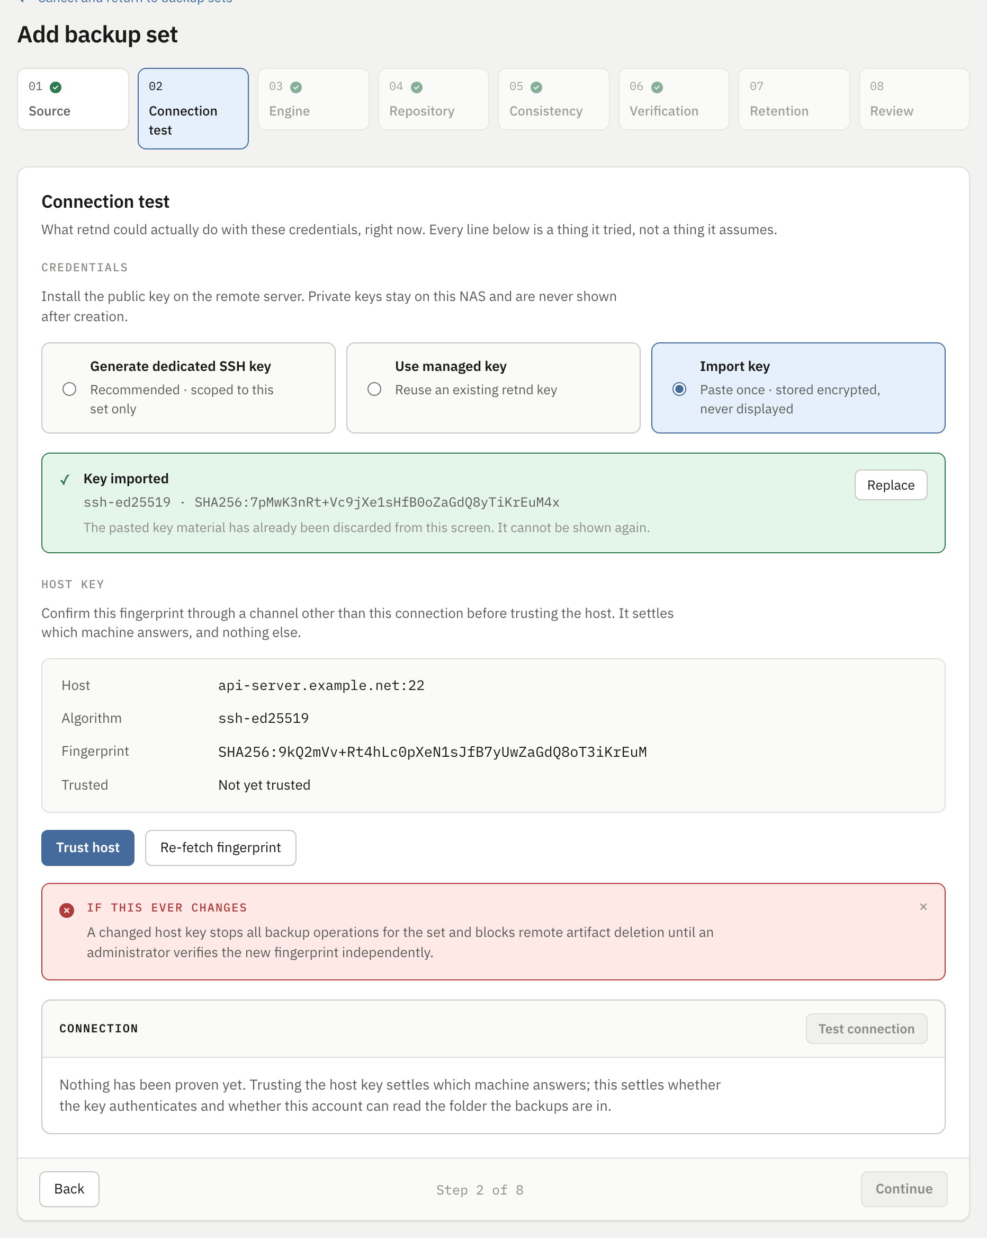Image resolution: width=987 pixels, height=1238 pixels.
Task: Click the host key fingerprint SHA256:9kQ2mVv value
Action: (x=433, y=752)
